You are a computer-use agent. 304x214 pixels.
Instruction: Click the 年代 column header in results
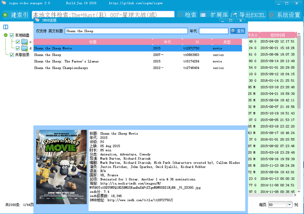coord(167,42)
